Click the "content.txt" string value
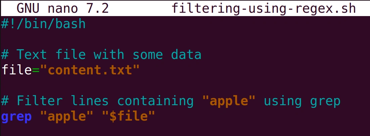370x136 pixels. tap(90, 70)
